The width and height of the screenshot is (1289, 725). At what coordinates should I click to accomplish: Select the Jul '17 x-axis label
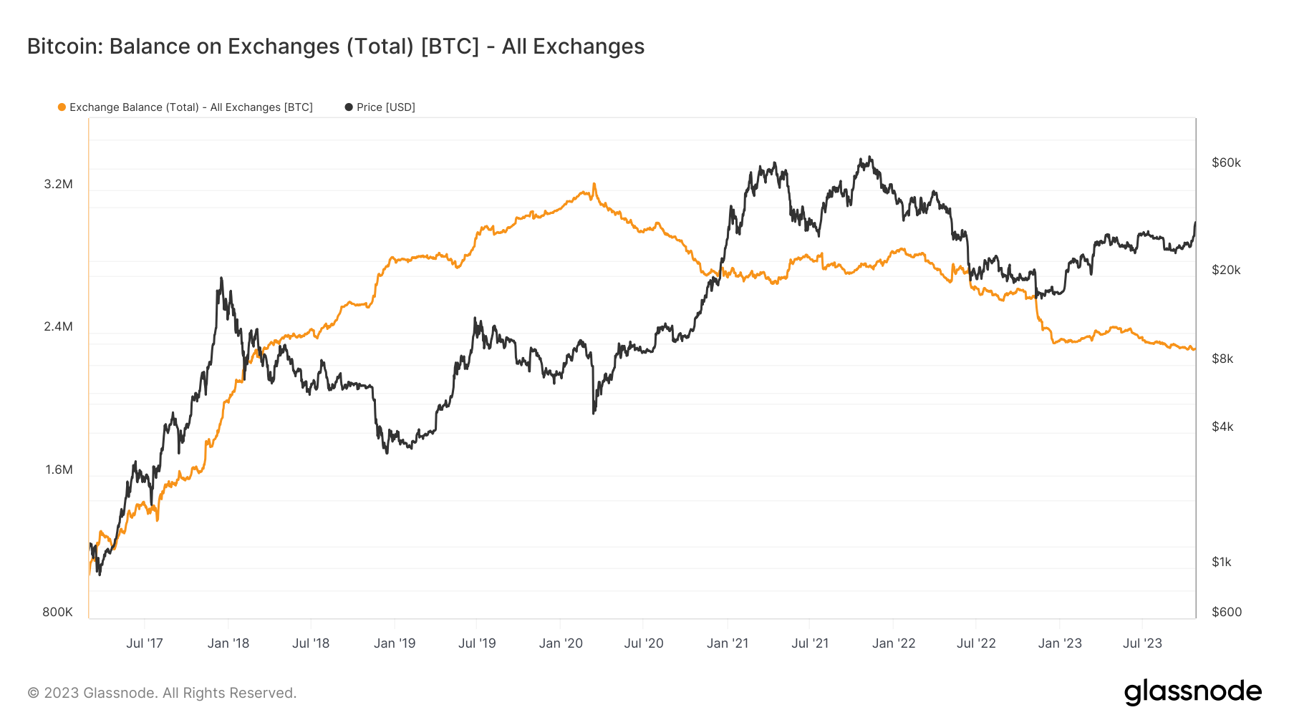pos(145,643)
